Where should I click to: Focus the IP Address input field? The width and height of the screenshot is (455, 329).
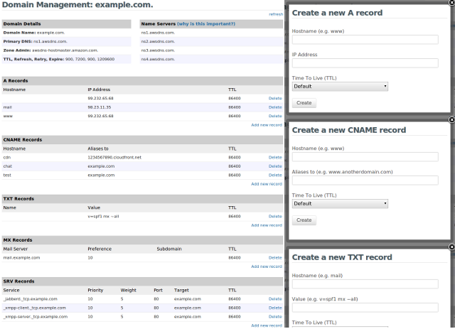point(365,63)
